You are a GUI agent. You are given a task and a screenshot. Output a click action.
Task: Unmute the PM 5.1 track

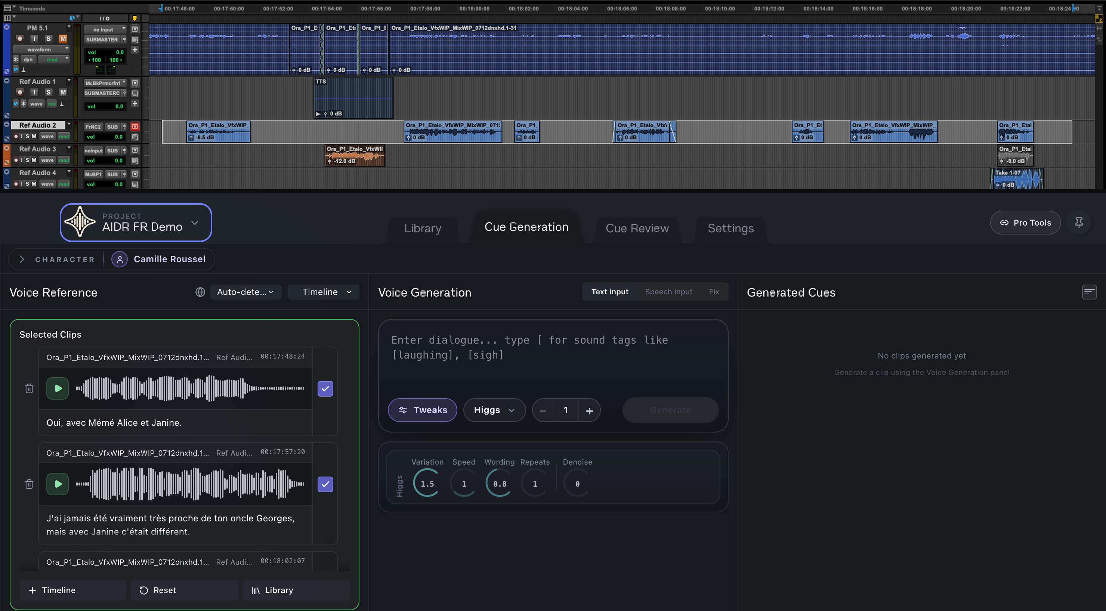pyautogui.click(x=63, y=38)
